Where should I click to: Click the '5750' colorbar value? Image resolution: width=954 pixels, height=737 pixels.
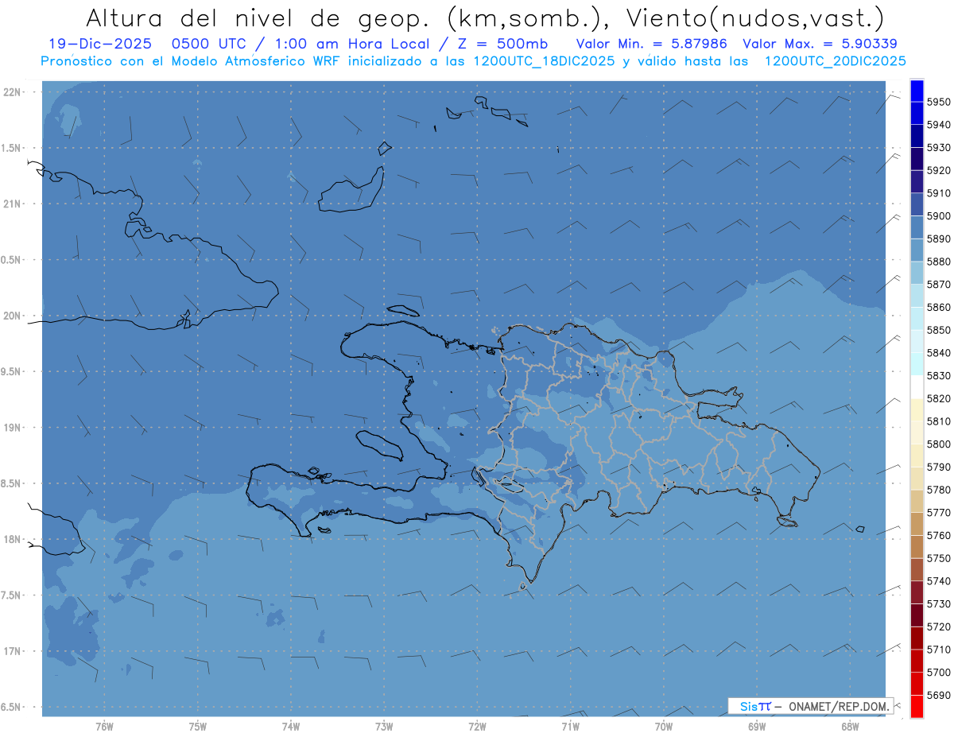pyautogui.click(x=939, y=558)
